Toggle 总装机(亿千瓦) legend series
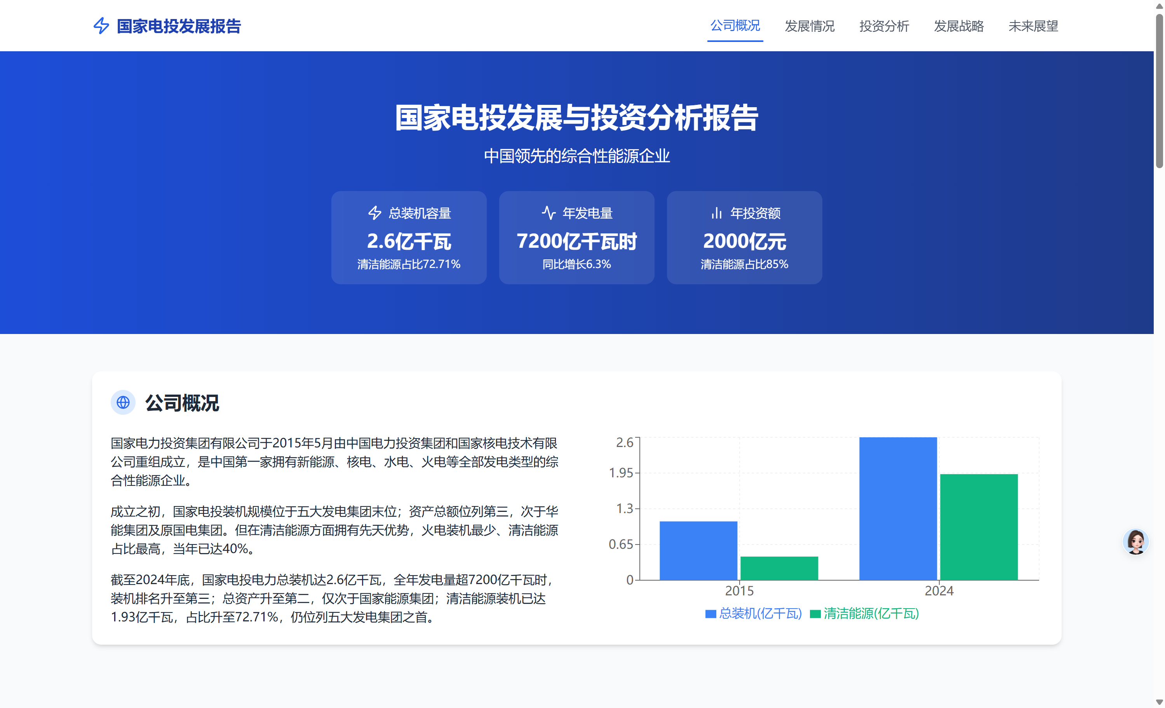The width and height of the screenshot is (1165, 708). click(x=753, y=614)
